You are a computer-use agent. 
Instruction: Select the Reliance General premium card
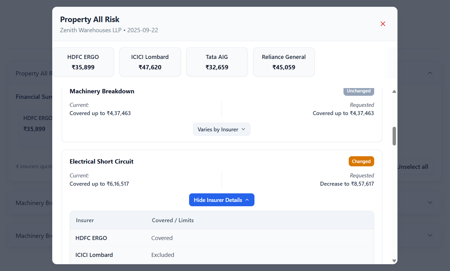(x=284, y=62)
